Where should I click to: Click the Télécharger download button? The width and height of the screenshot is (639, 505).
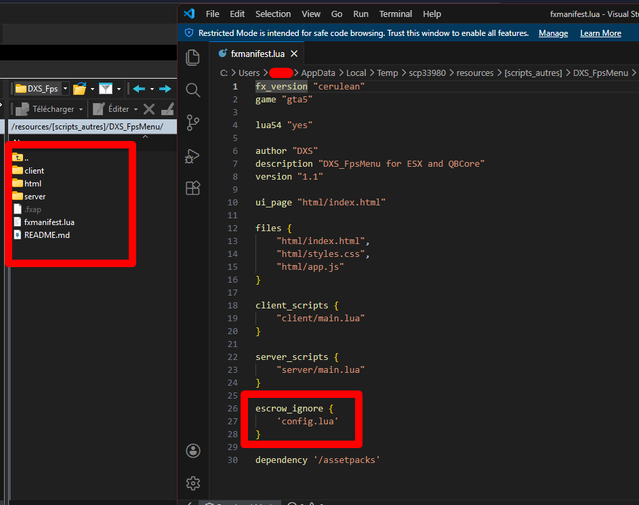[x=45, y=109]
